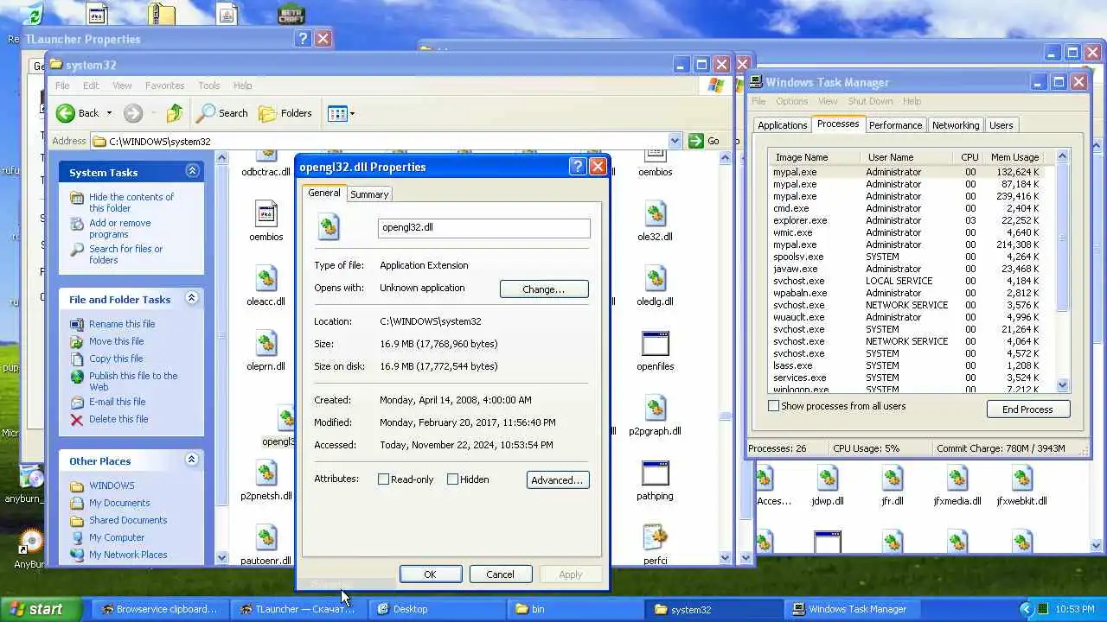Click Go button beside address bar
Screen dimensions: 1107x622
(x=705, y=141)
